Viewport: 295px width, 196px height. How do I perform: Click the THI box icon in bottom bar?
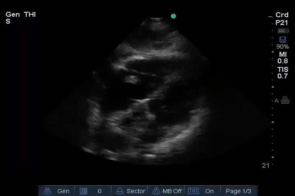(193, 191)
